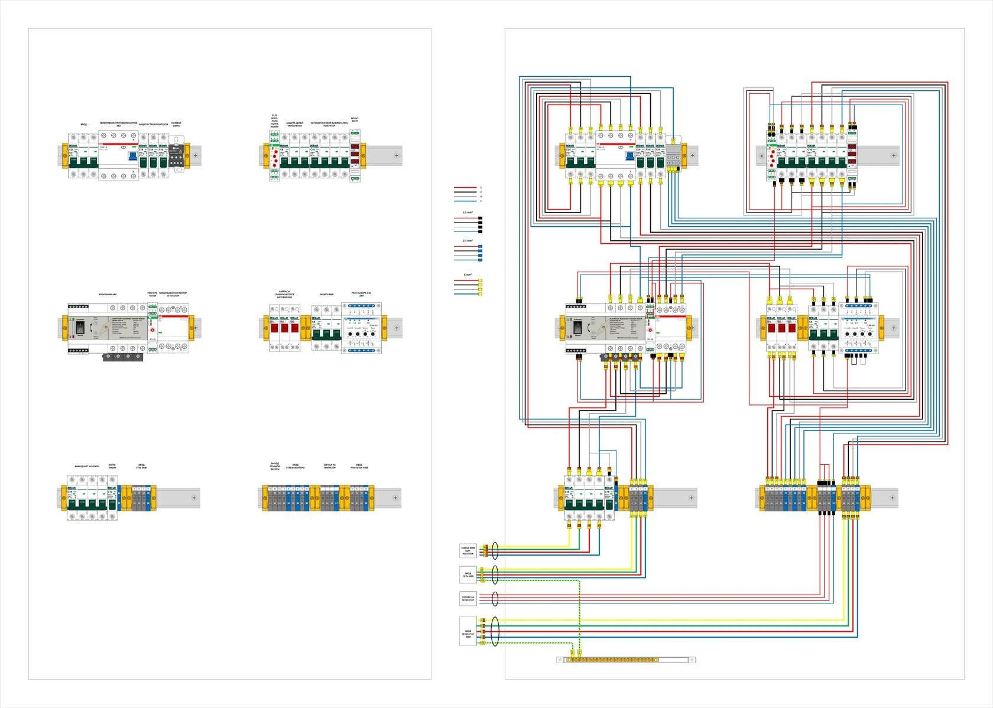The height and width of the screenshot is (708, 993).
Task: Click the "РЕЛЕ ВЫБОРА ФАЗ АВР" label
Action: pos(361,294)
